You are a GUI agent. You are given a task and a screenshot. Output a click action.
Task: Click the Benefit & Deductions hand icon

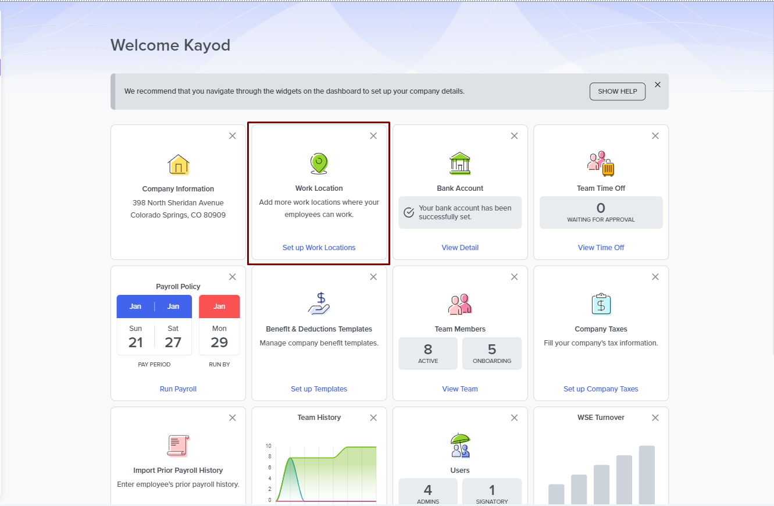319,304
